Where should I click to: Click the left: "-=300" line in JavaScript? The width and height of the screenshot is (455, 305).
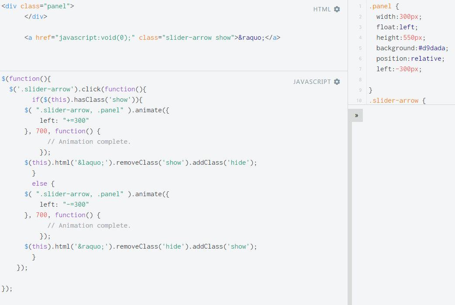click(65, 204)
